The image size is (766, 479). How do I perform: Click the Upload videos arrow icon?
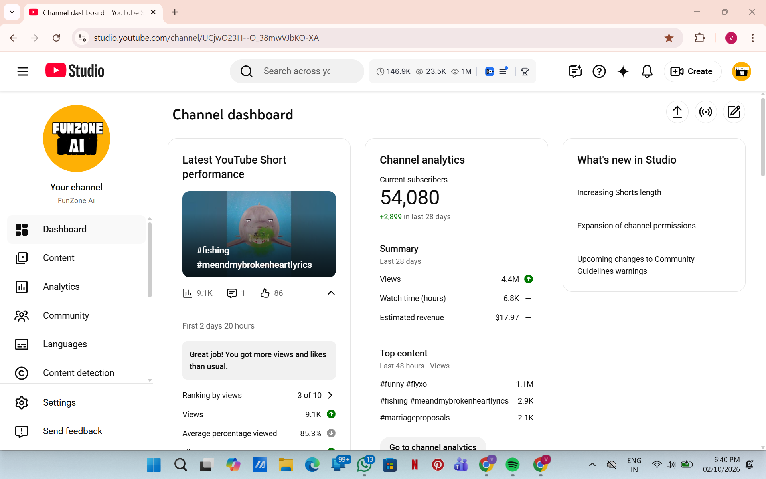click(x=677, y=112)
